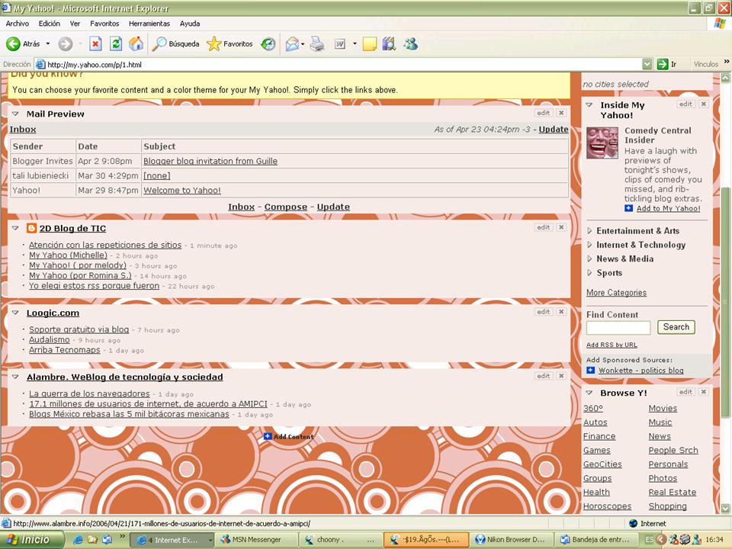The width and height of the screenshot is (732, 549).
Task: Click the Comedy Central Insider thumbnail
Action: pyautogui.click(x=602, y=143)
